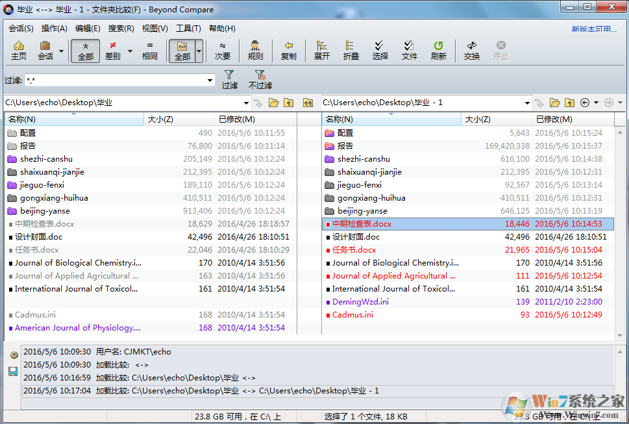Toggle Show Same (相同) files view
This screenshot has height=424, width=629.
150,50
